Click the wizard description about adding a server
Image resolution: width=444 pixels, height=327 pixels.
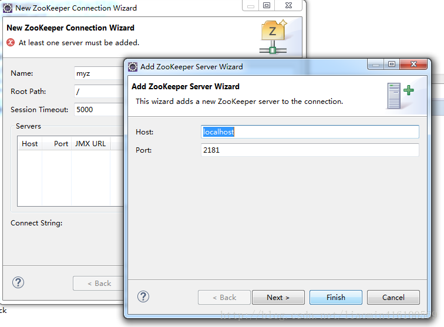[x=239, y=102]
